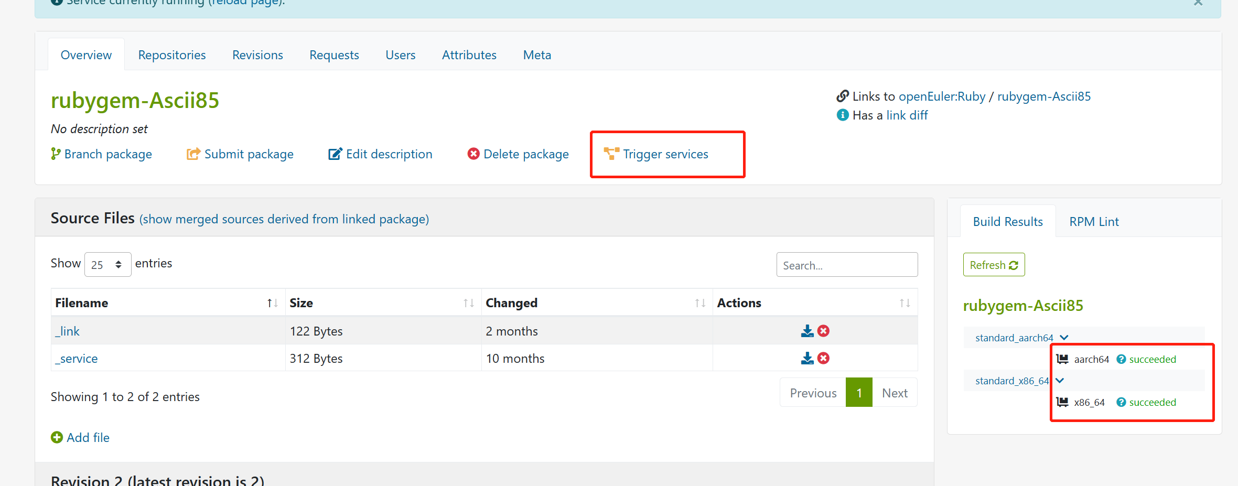Click Trigger services link
The height and width of the screenshot is (486, 1238).
coord(665,154)
